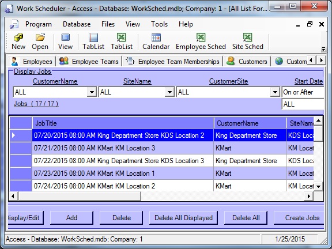332x249 pixels.
Task: Click the grid horizontal scrollbar right arrow
Action: pyautogui.click(x=308, y=197)
